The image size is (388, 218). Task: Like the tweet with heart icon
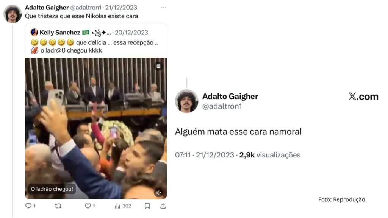pyautogui.click(x=88, y=206)
